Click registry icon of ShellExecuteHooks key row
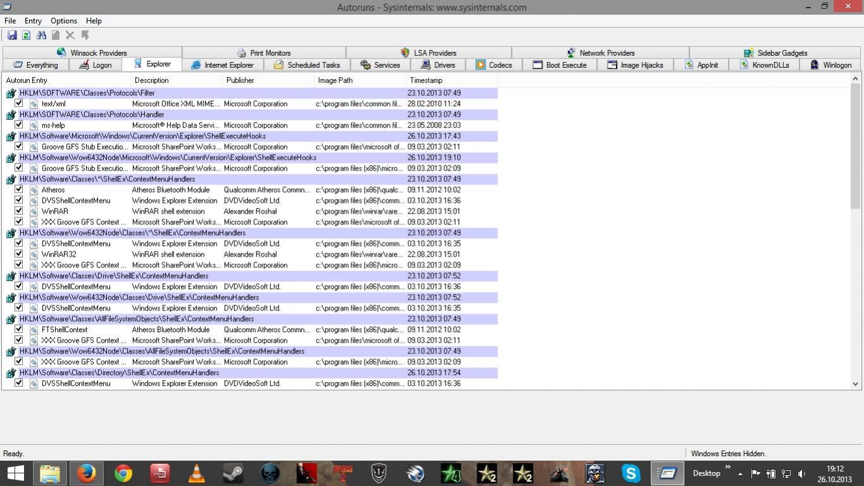Image resolution: width=864 pixels, height=486 pixels. tap(11, 136)
